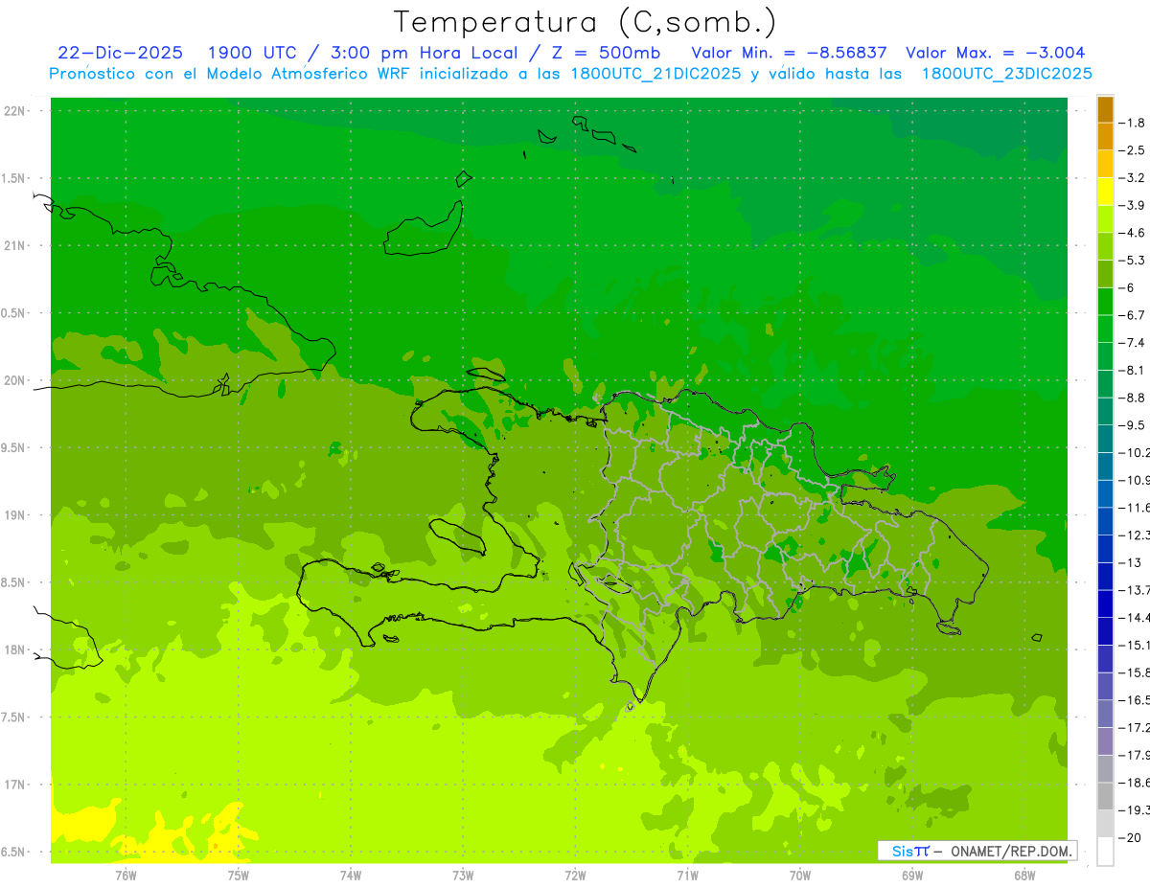Click the '19N' latitude label
This screenshot has height=888, width=1150.
[x=14, y=515]
